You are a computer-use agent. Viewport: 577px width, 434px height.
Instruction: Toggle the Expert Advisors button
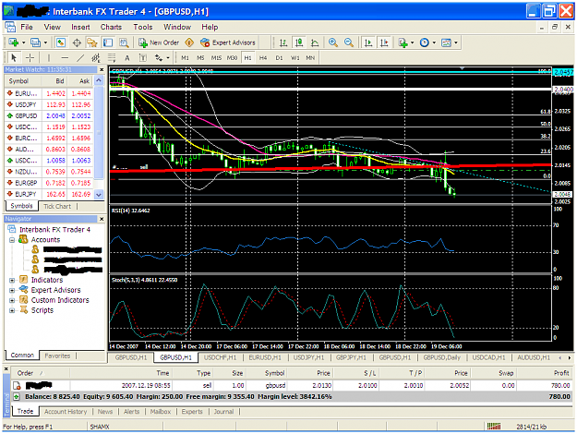click(x=228, y=42)
